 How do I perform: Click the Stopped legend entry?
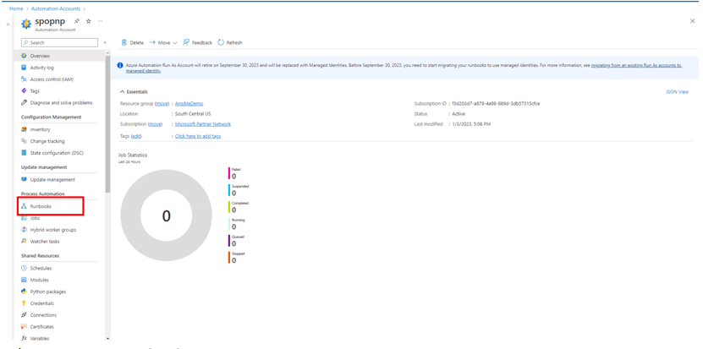237,258
